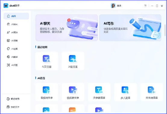The width and height of the screenshot is (167, 114).
Task: Click the 登录 login link
Action: click(x=119, y=6)
